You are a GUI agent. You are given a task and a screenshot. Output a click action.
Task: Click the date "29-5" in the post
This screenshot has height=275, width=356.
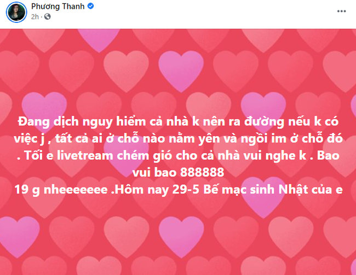(186, 190)
